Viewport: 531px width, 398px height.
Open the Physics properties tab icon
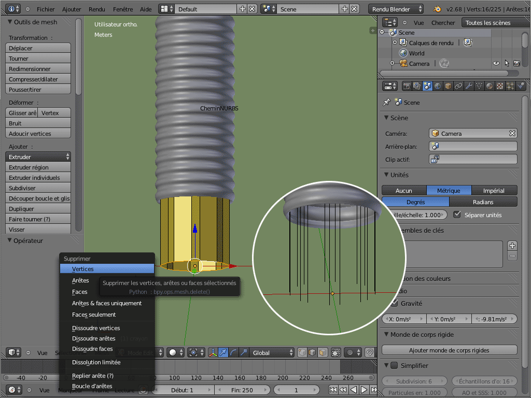point(521,87)
